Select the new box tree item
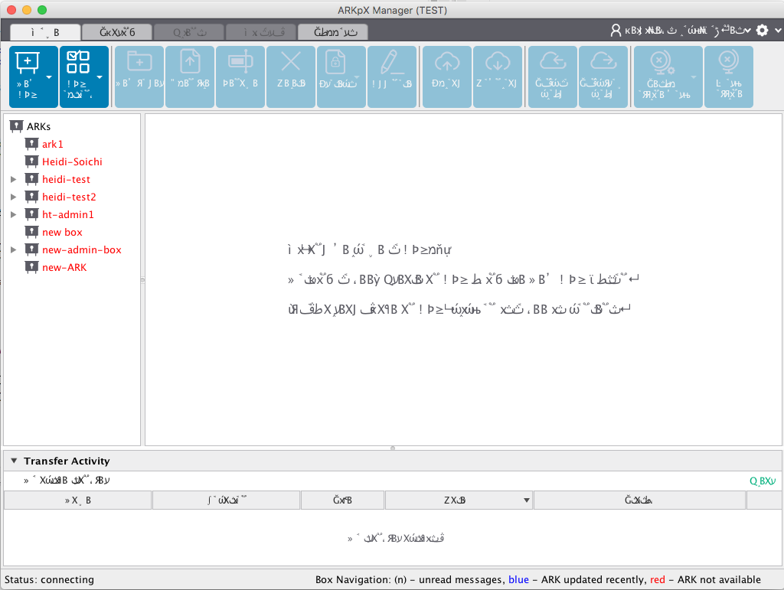The height and width of the screenshot is (590, 784). point(62,232)
